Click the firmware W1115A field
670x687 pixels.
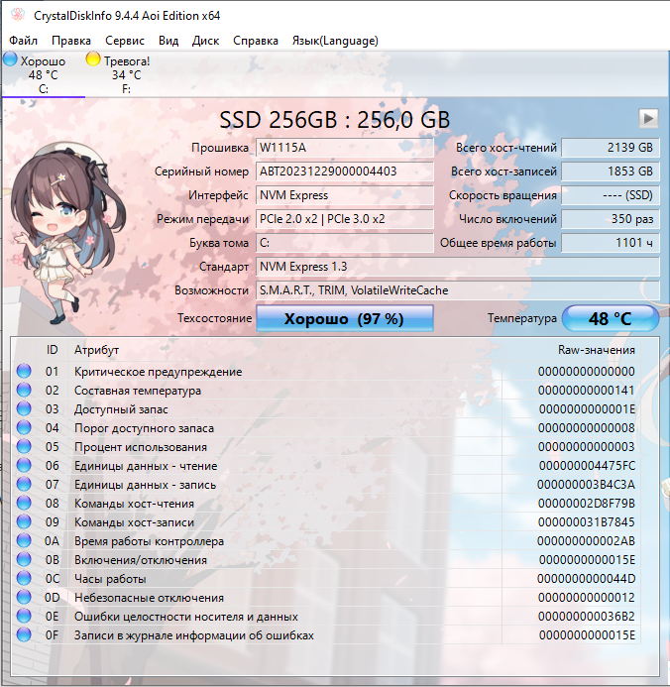pyautogui.click(x=344, y=148)
